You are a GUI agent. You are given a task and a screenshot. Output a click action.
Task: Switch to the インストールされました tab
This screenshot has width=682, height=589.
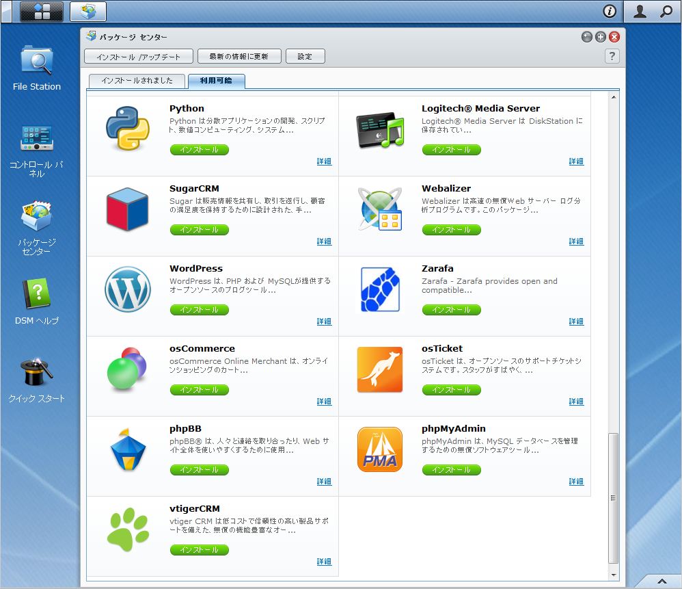137,81
